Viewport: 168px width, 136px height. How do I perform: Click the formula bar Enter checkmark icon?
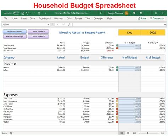63,25
